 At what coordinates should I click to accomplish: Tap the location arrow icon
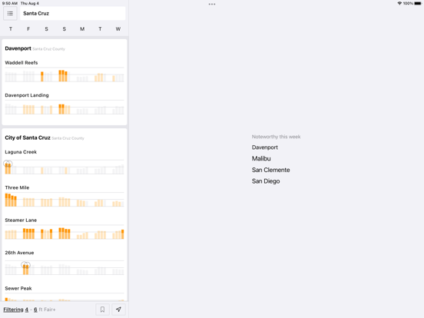pos(118,310)
